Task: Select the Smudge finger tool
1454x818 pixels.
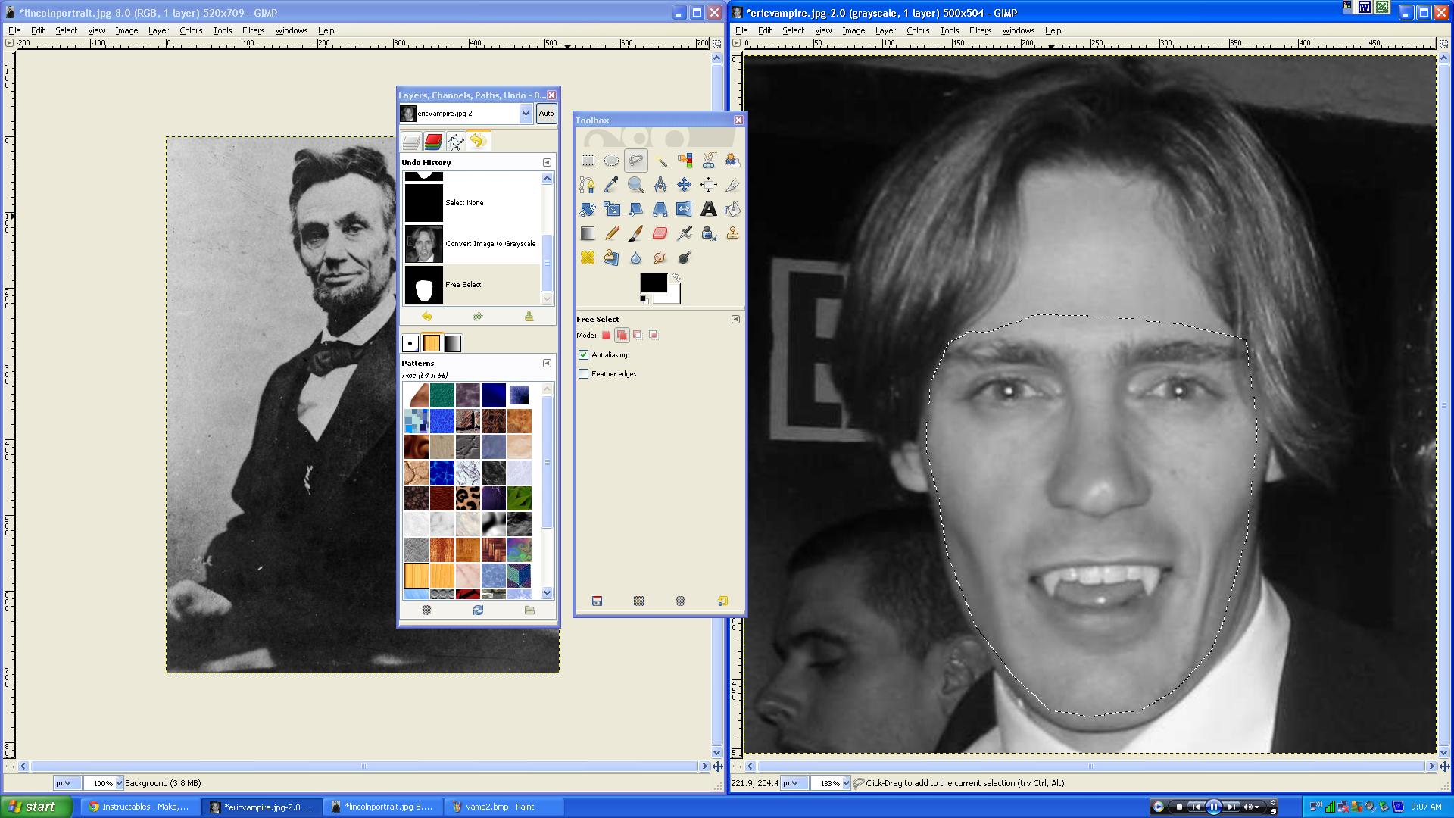Action: click(660, 258)
